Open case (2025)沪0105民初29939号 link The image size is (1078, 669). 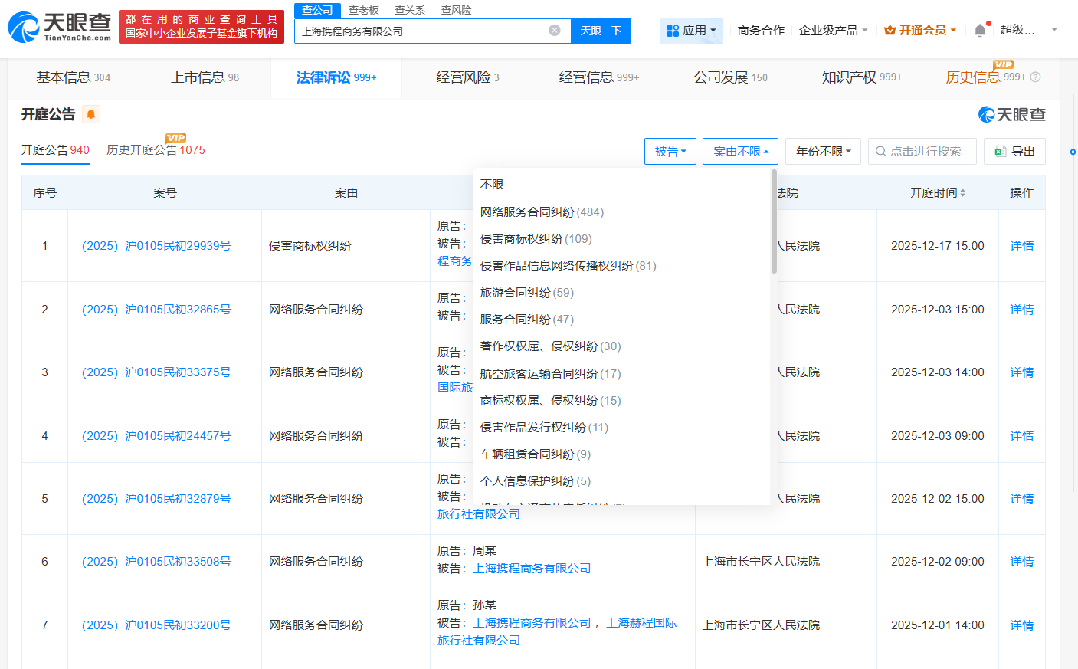pos(156,246)
